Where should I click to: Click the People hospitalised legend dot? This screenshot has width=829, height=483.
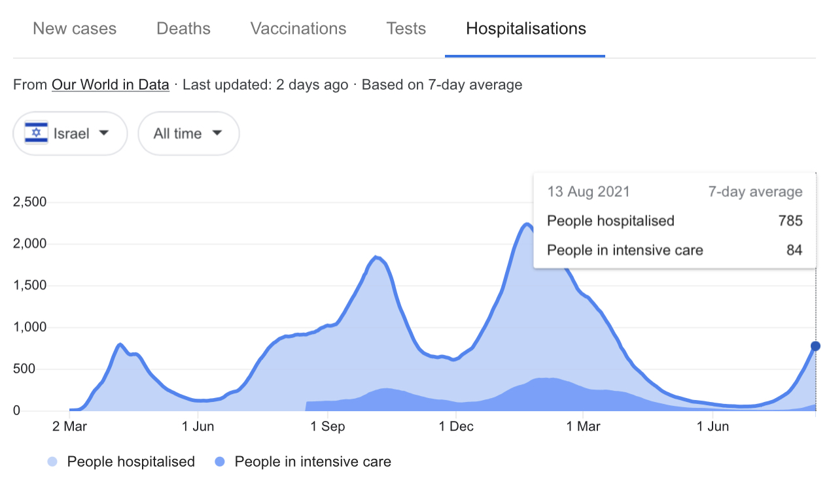[54, 462]
